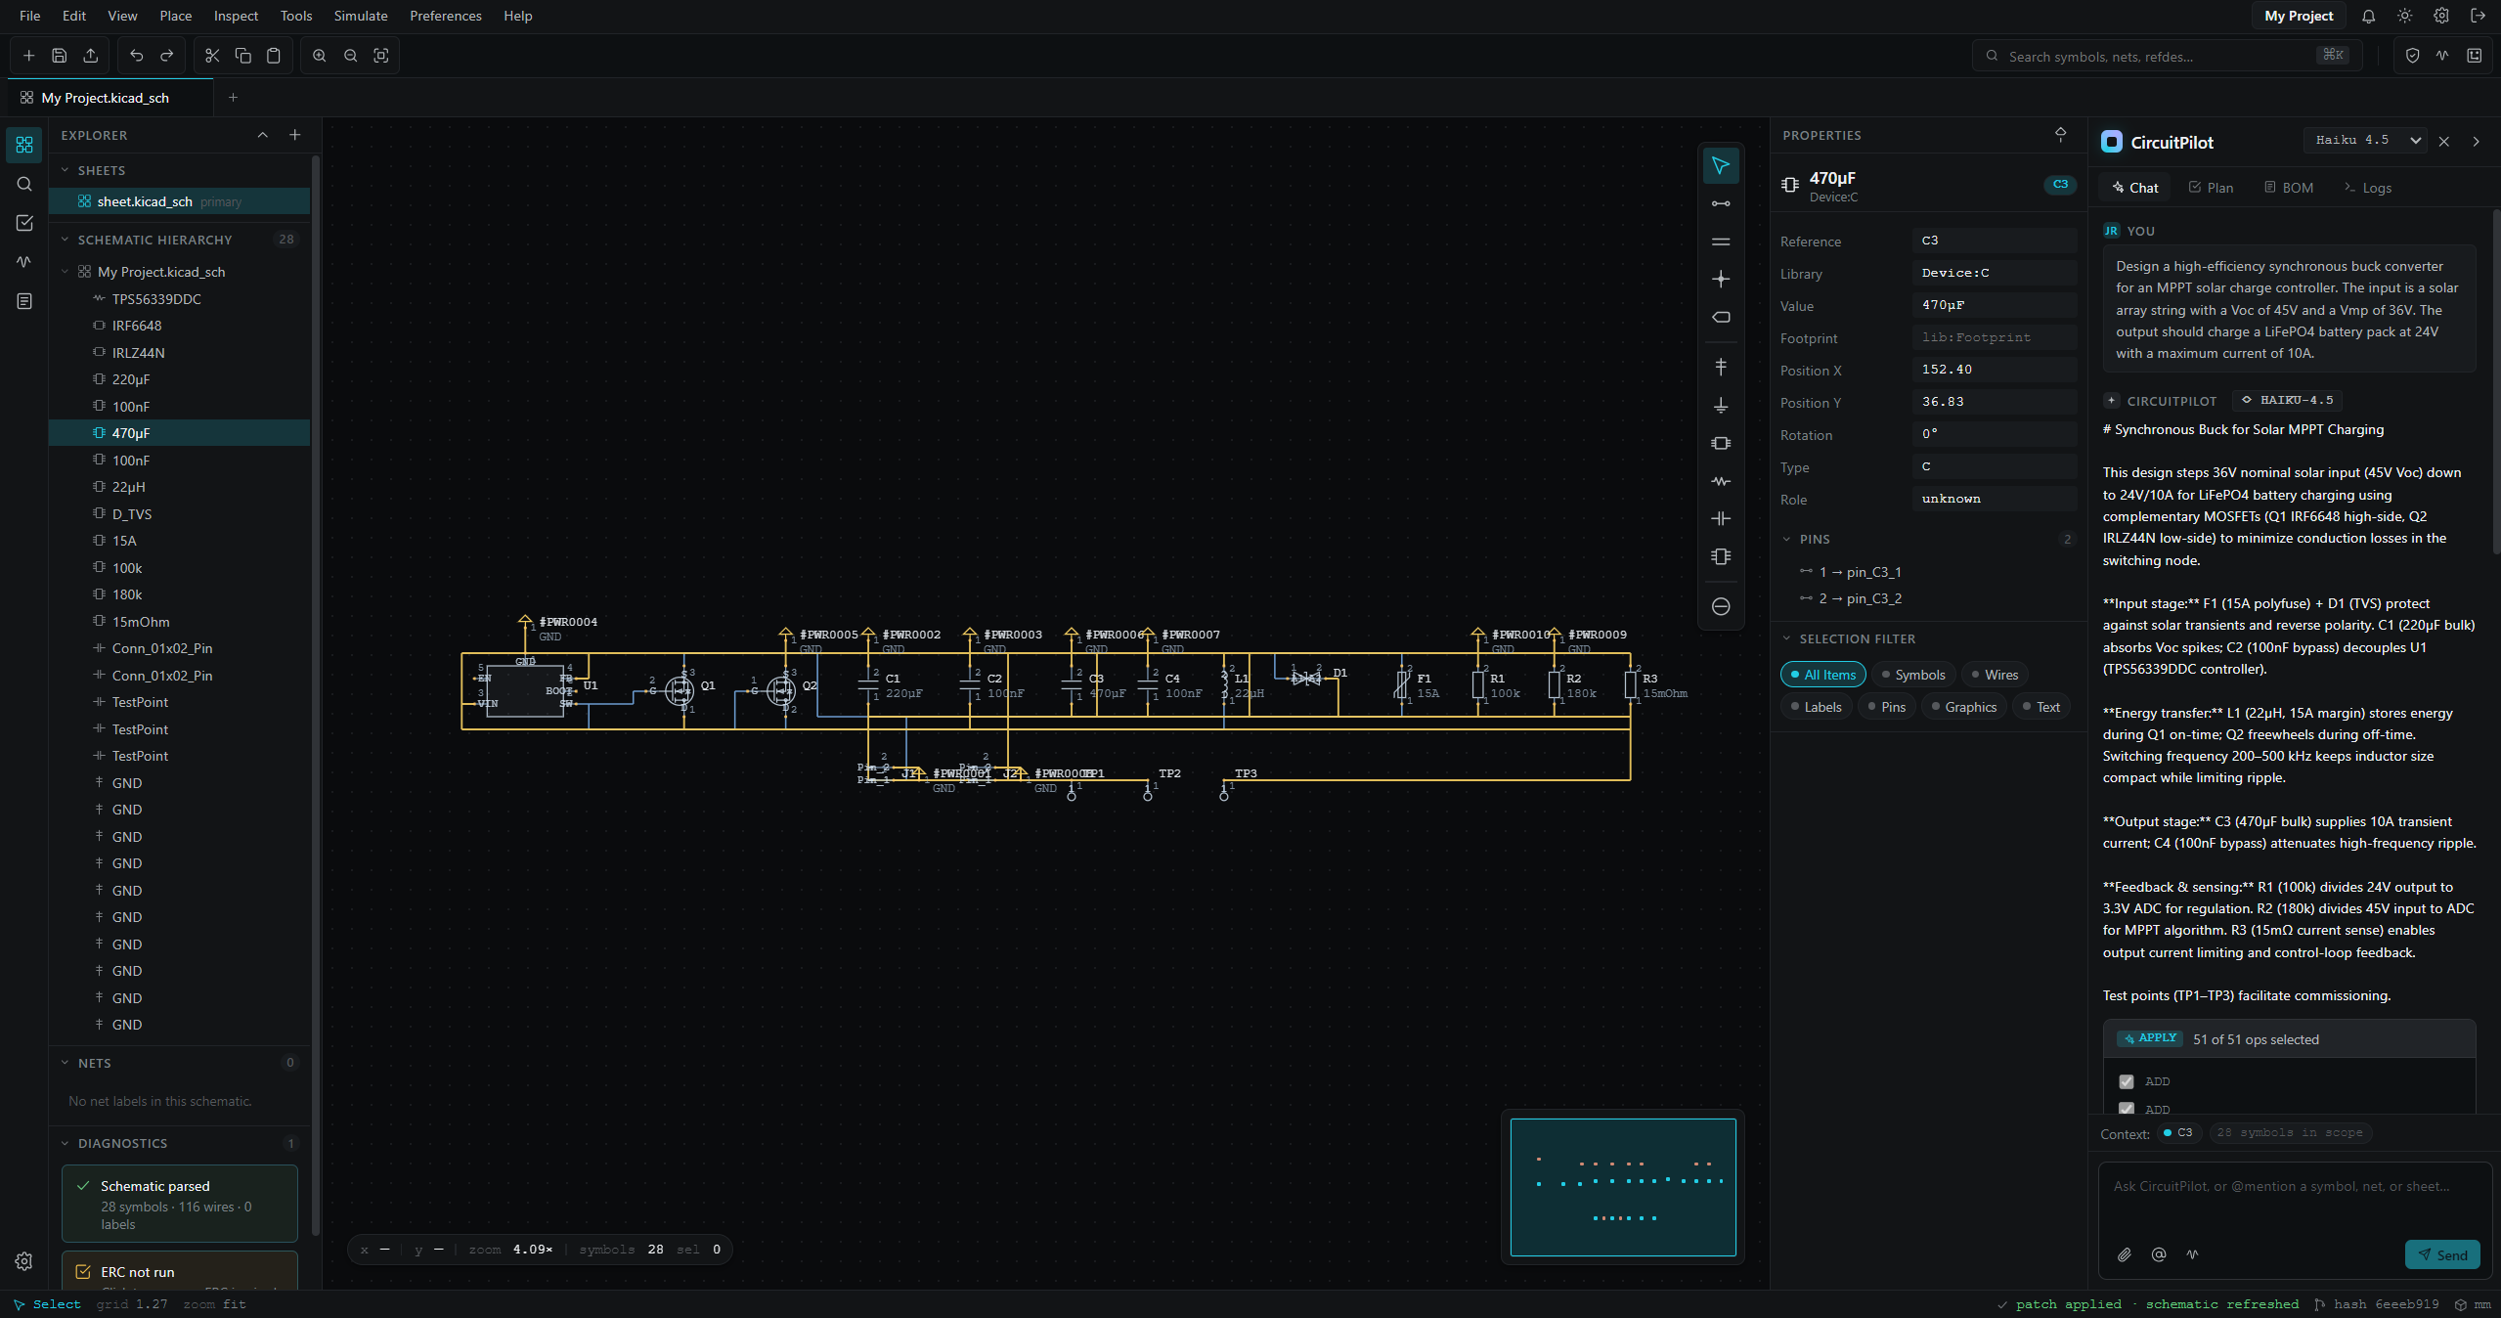The image size is (2501, 1318).
Task: Choose the bus (double line) tool
Action: pos(1721,242)
